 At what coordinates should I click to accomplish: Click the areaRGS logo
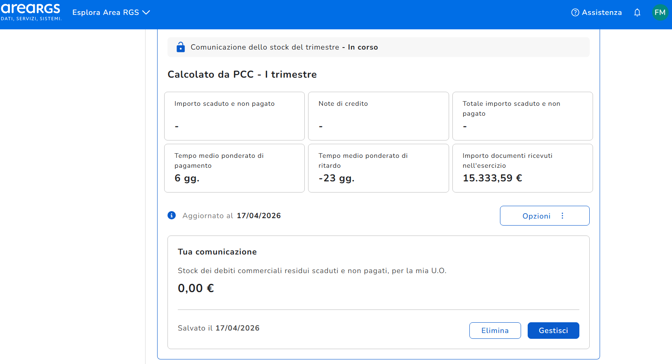31,12
